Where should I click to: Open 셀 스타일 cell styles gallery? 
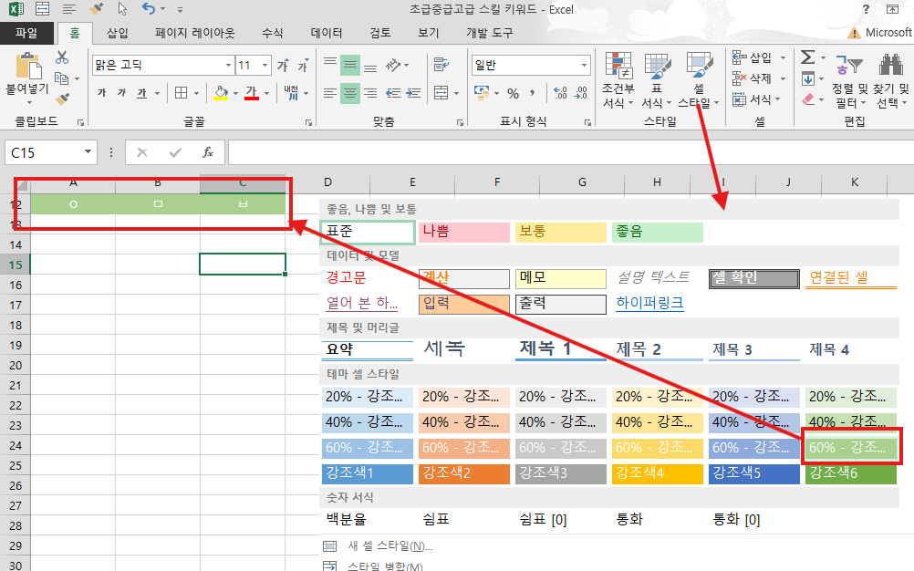[x=699, y=80]
